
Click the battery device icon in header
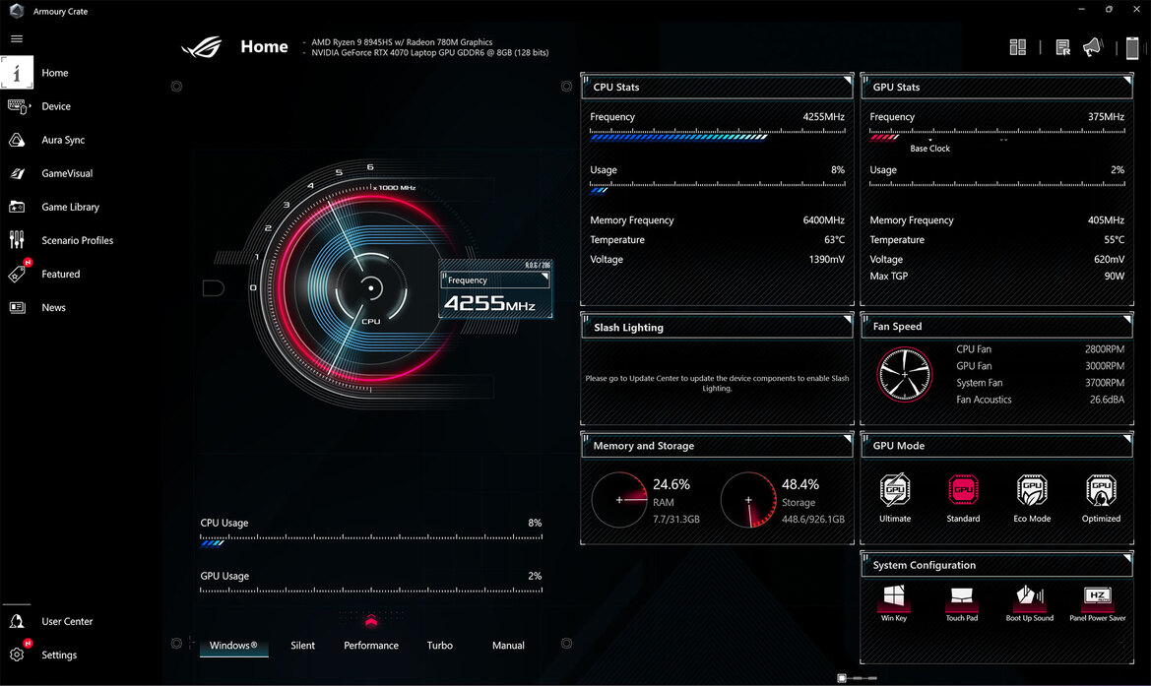click(1132, 47)
